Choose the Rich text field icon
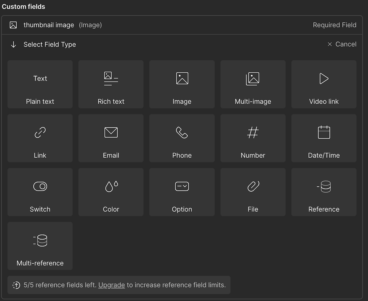Image resolution: width=368 pixels, height=301 pixels. (x=111, y=79)
